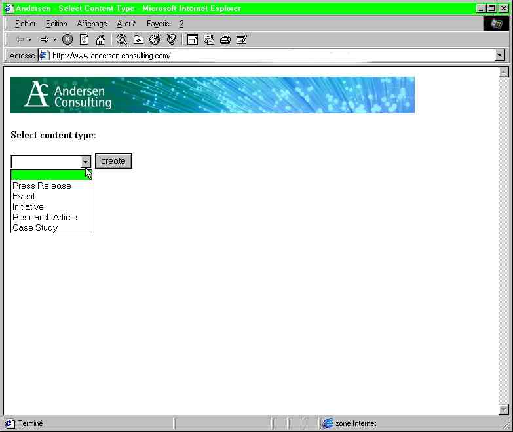Click the create button
Image resolution: width=513 pixels, height=432 pixels.
click(113, 161)
